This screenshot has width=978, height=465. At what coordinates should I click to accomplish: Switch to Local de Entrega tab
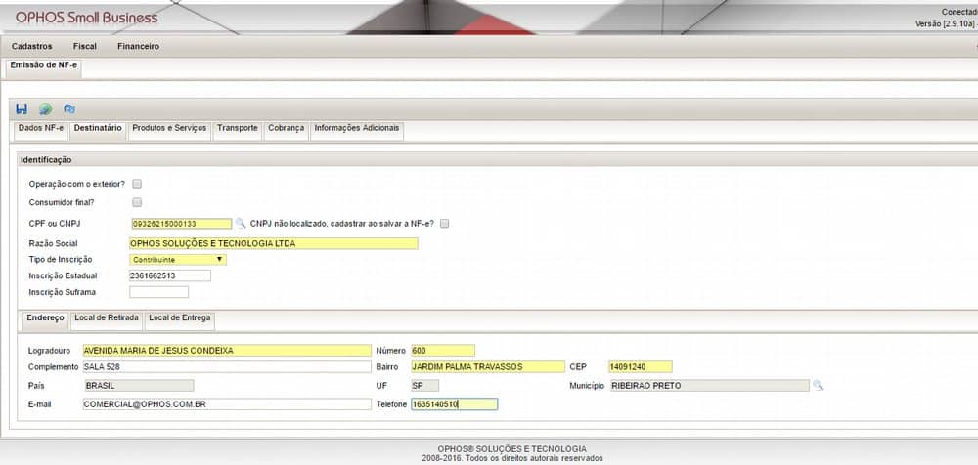point(180,320)
